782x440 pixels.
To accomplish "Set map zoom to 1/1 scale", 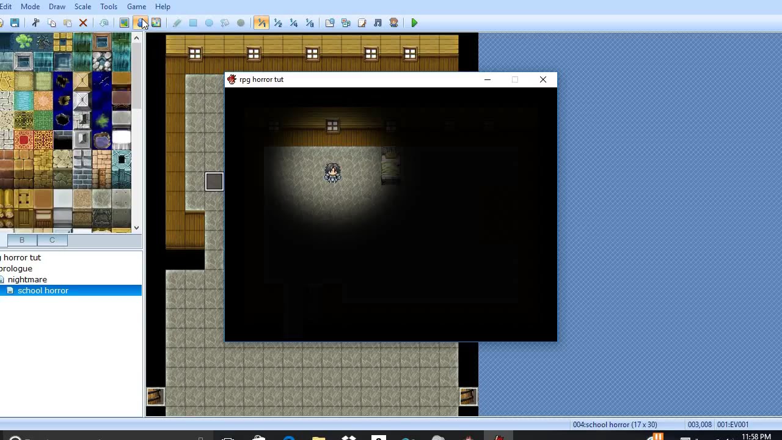I will pos(261,23).
